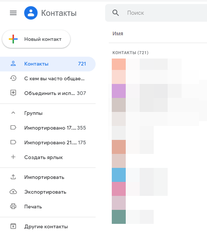Image resolution: width=207 pixels, height=236 pixels.
Task: Click the light blue contact avatar square
Action: pos(119,175)
